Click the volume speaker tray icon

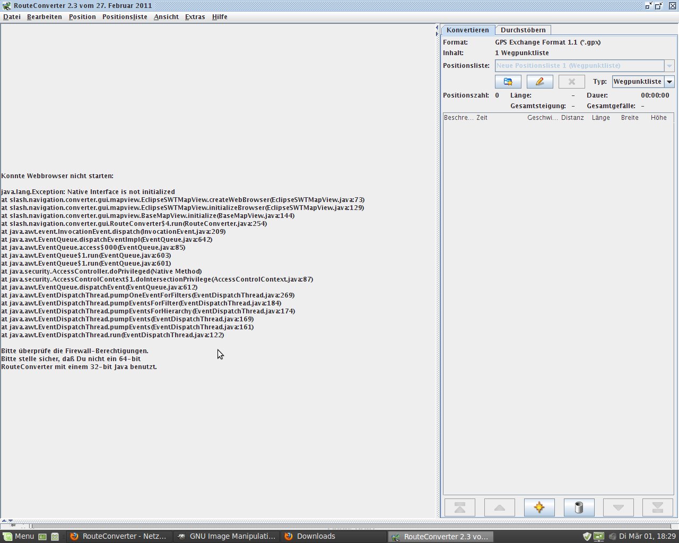click(612, 536)
